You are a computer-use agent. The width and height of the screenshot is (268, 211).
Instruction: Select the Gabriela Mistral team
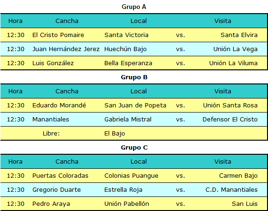[128, 119]
